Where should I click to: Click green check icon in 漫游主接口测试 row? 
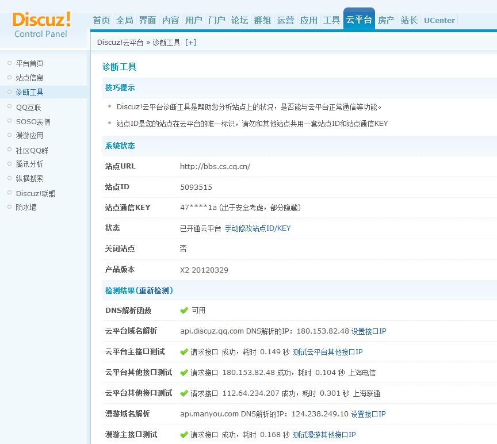pyautogui.click(x=184, y=434)
